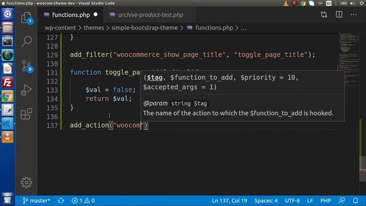Open Ubuntu dash from the launcher
Viewport: 366px width, 206px height.
point(7,14)
